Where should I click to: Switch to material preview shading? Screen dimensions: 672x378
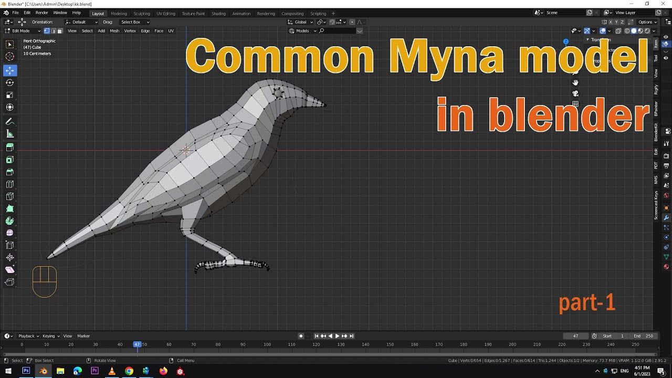[x=640, y=30]
